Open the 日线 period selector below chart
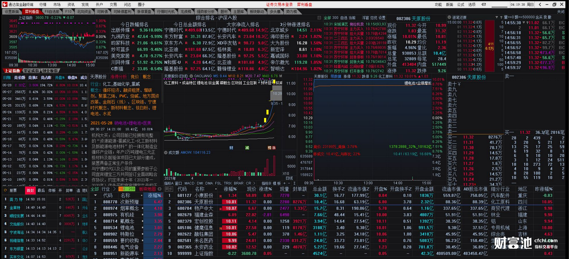Screen dimensions: 569x259 click(289, 178)
